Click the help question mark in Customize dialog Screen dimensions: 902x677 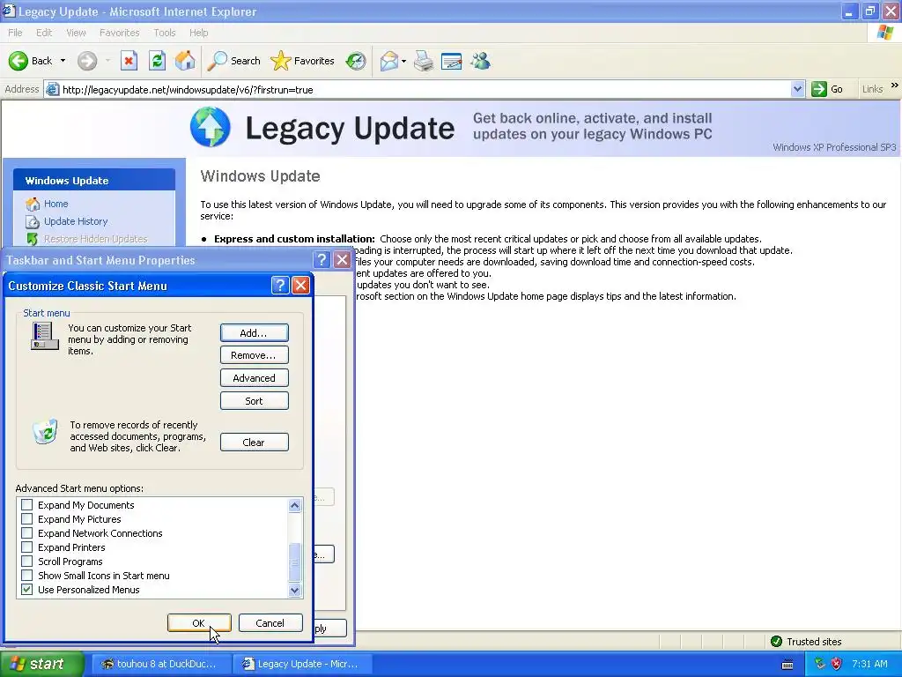(x=279, y=285)
